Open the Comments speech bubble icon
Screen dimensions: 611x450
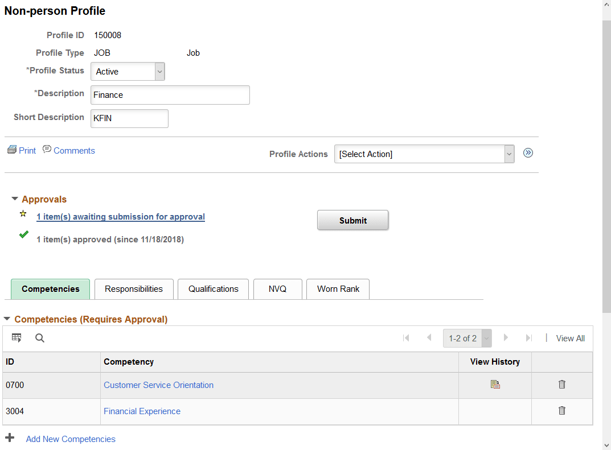click(47, 150)
